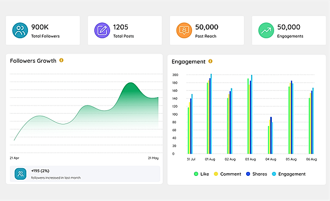Click the 01 Aug bar group
The height and width of the screenshot is (201, 330).
click(x=209, y=114)
